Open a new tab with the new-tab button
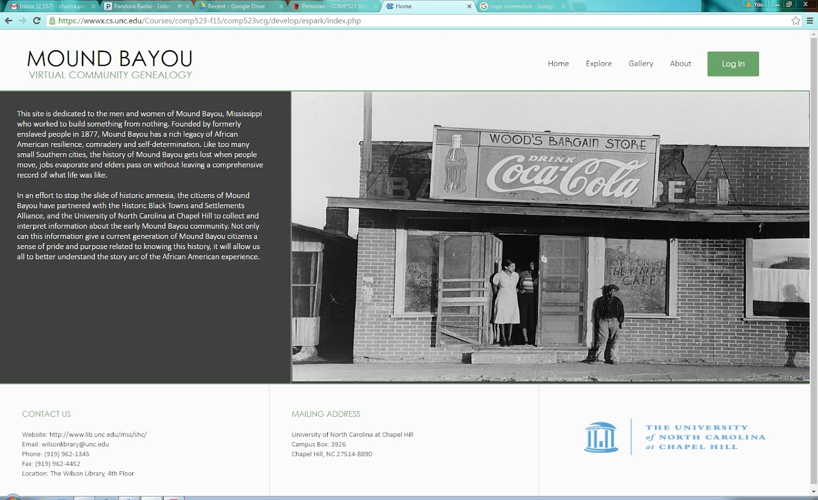 pos(579,7)
